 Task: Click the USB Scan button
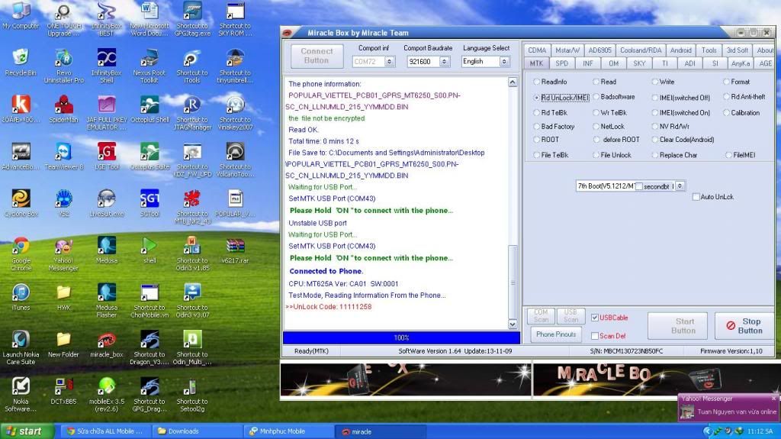(570, 316)
